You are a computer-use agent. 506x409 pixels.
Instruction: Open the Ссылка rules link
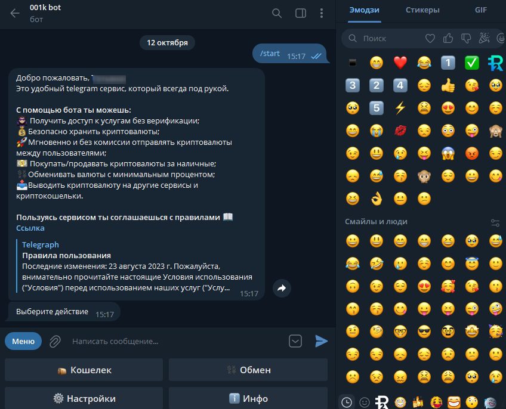click(30, 228)
